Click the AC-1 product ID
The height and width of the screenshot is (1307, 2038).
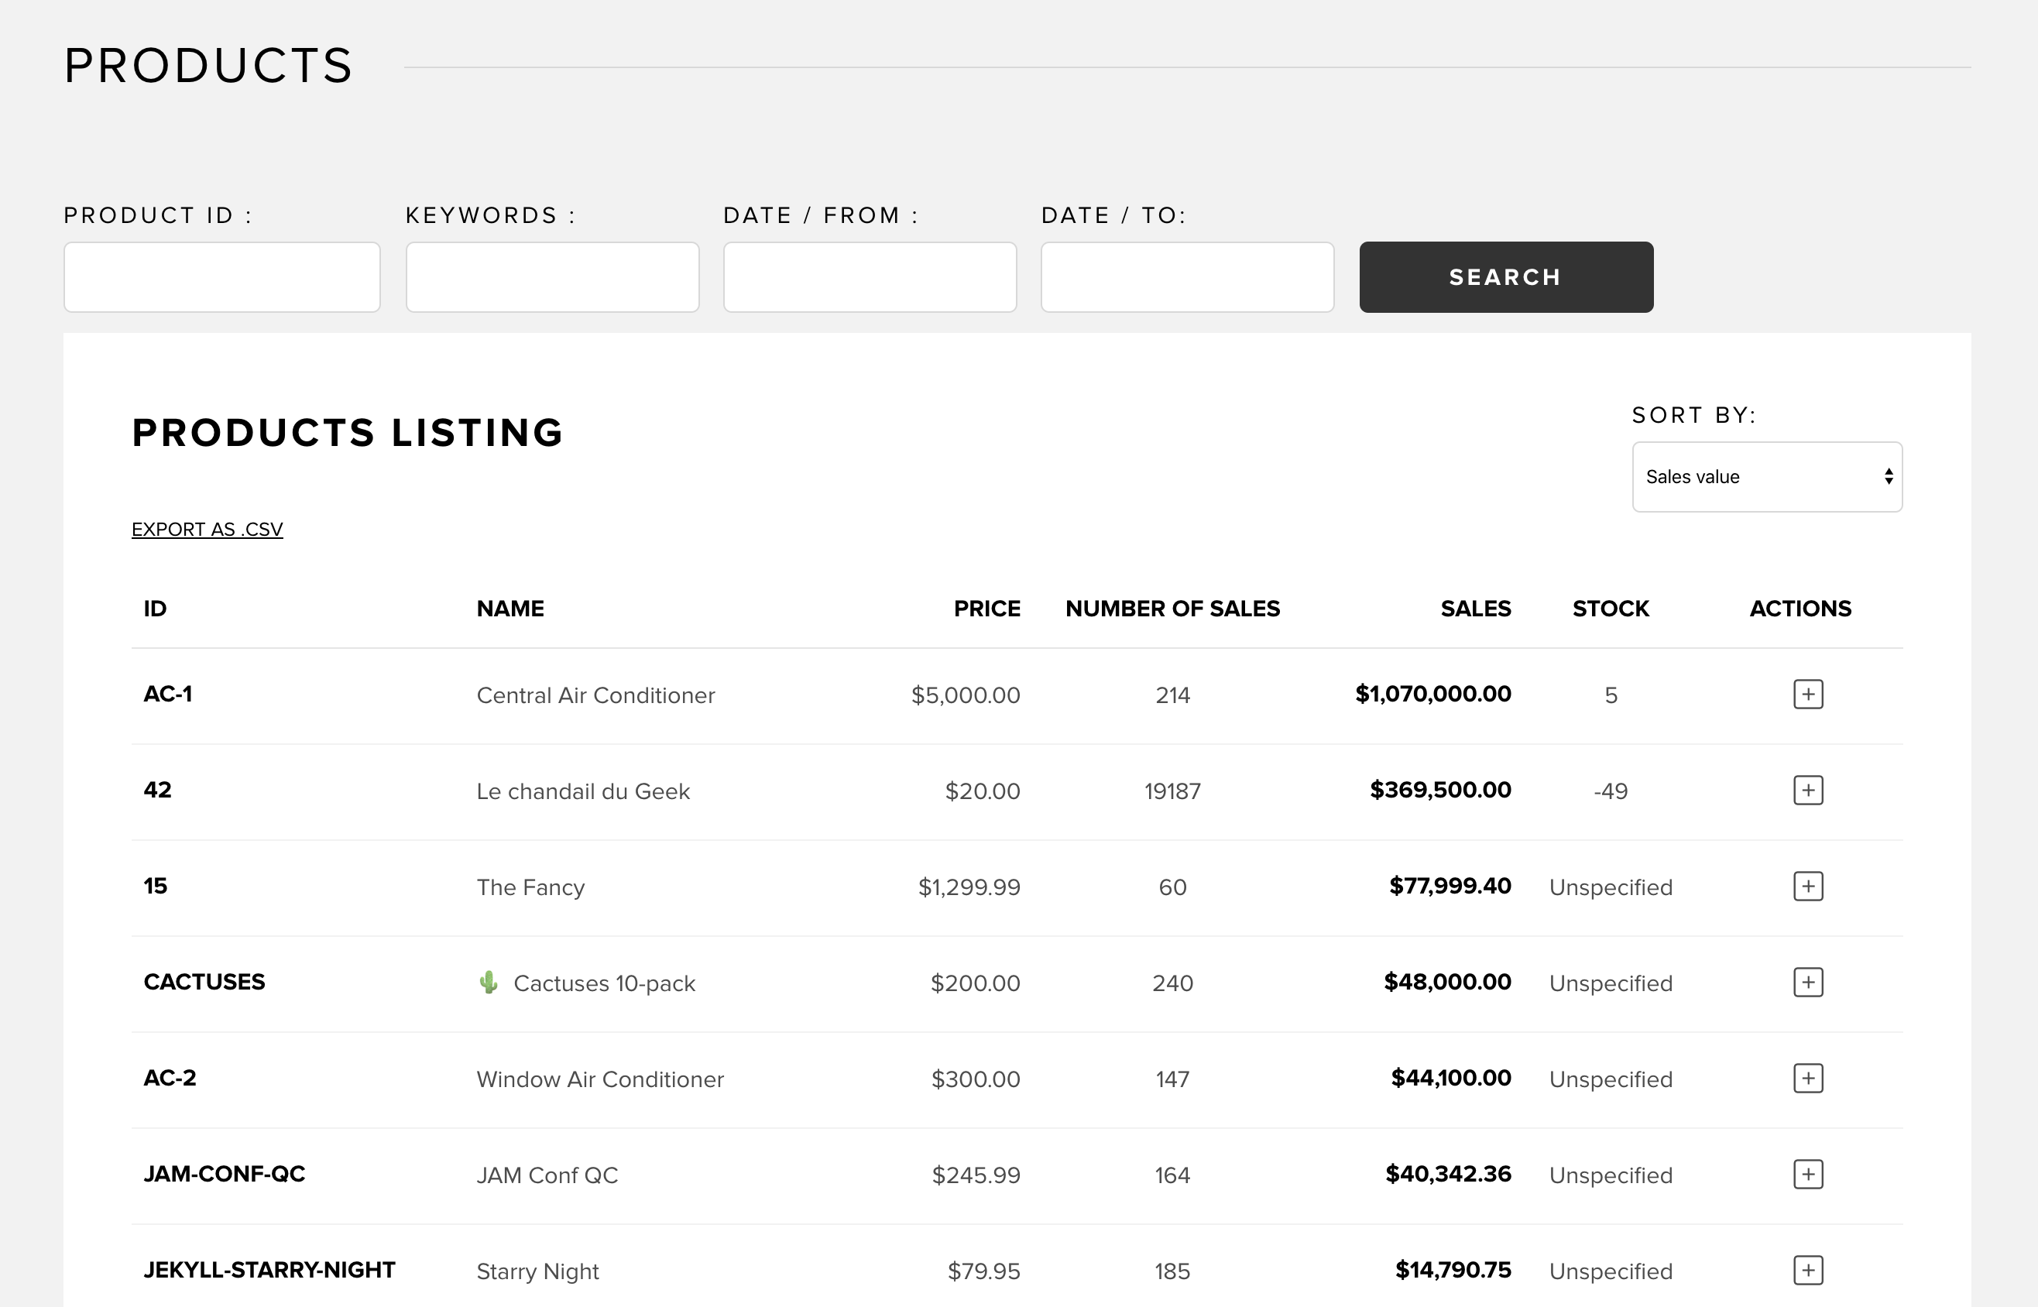tap(168, 695)
